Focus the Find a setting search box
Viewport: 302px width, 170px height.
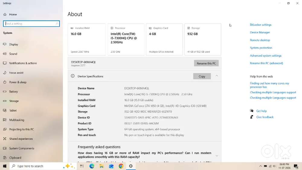(x=31, y=24)
